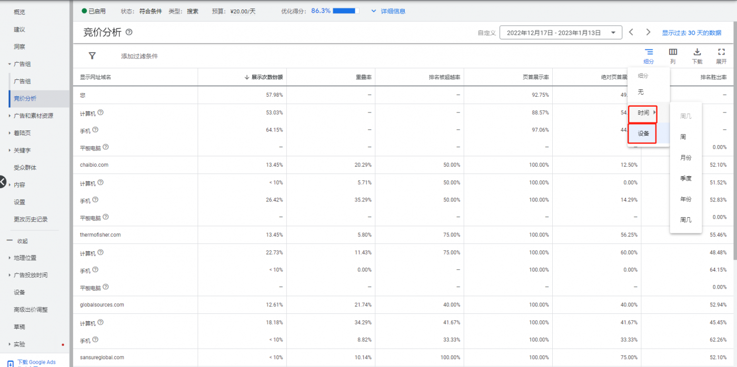Click help icon by 手机 under thermofisher.com
The height and width of the screenshot is (367, 737).
tap(95, 270)
